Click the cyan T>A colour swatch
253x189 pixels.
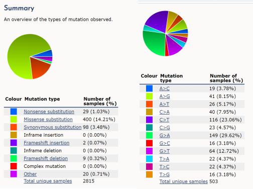149,159
